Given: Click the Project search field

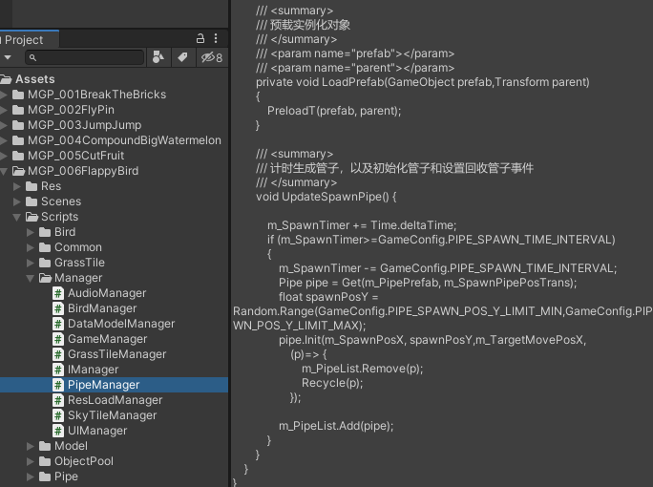Looking at the screenshot, I should point(85,57).
